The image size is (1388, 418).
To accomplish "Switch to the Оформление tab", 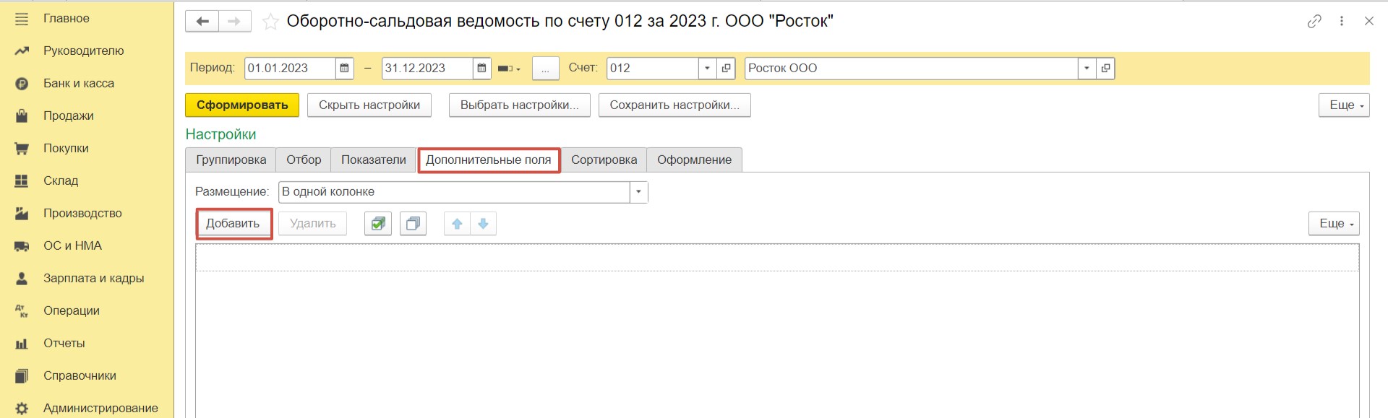I will [694, 160].
